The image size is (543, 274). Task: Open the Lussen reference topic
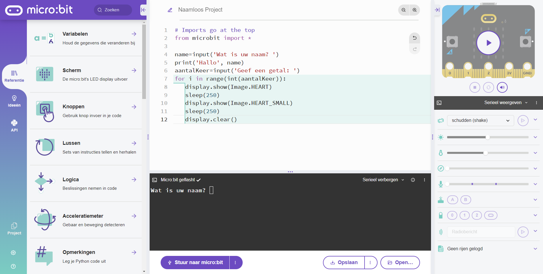(86, 147)
